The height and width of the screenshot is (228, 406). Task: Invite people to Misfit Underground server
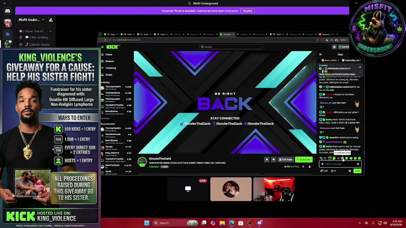[51, 20]
